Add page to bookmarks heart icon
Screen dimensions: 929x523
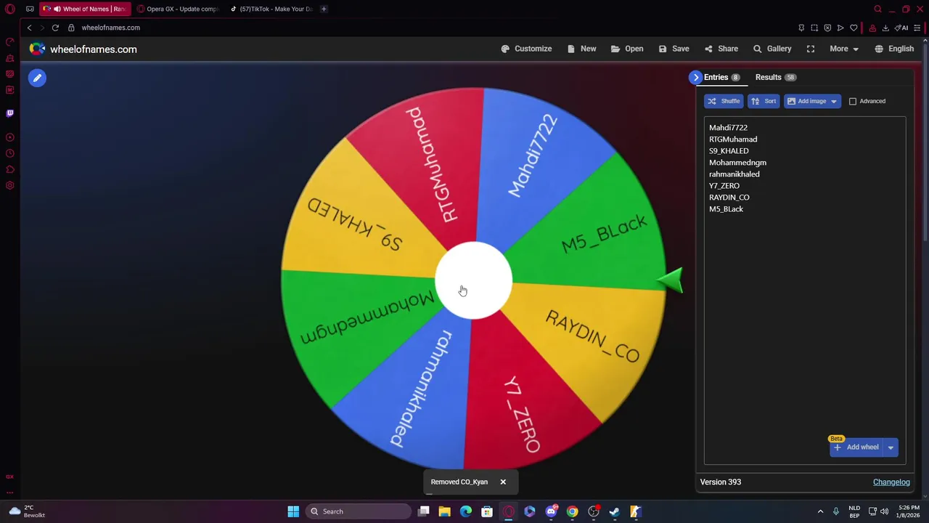point(854,28)
